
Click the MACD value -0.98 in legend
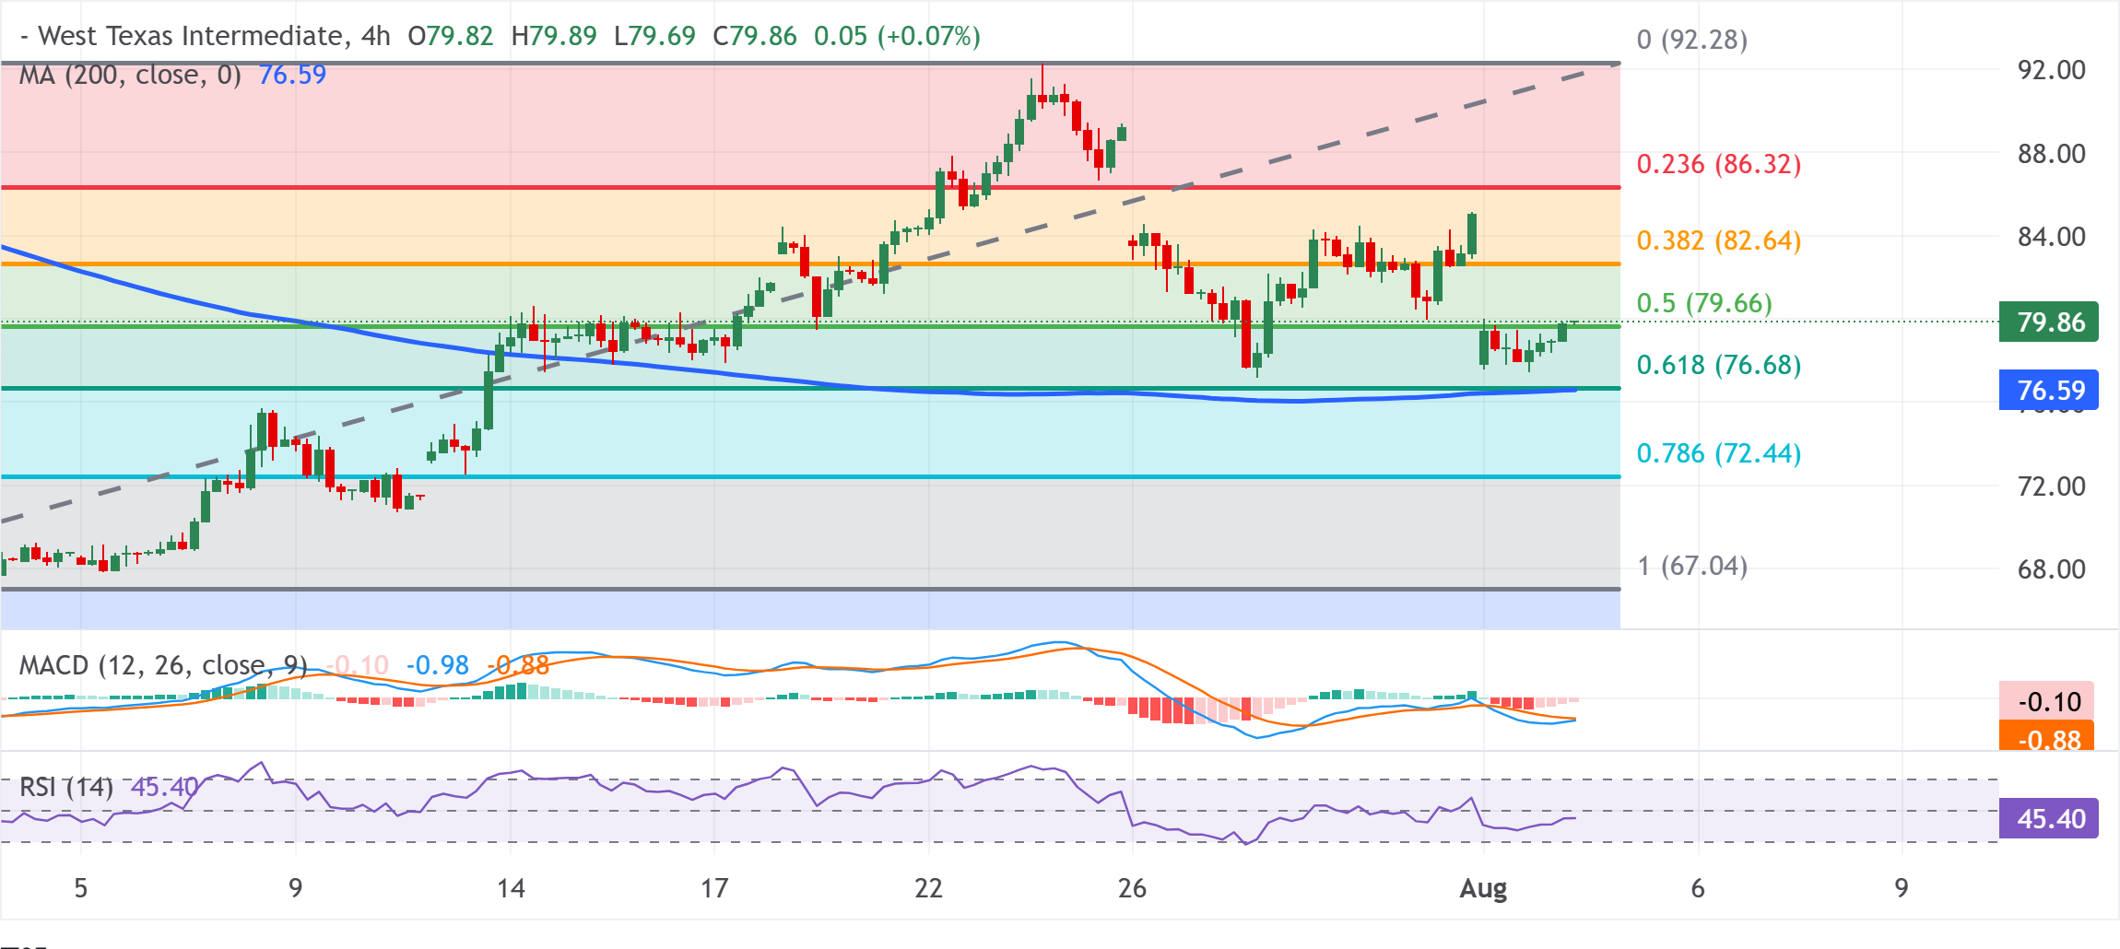438,665
